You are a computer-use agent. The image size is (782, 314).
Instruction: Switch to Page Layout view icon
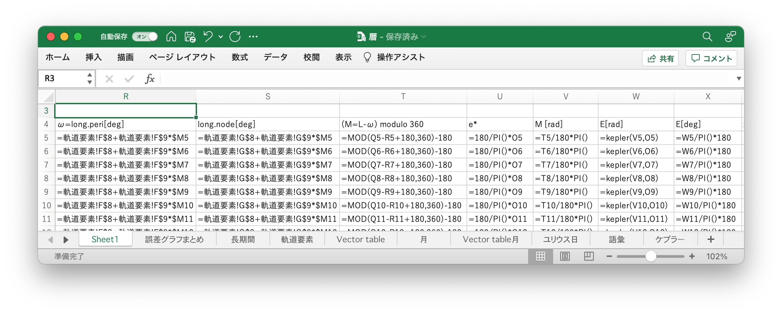pos(565,256)
